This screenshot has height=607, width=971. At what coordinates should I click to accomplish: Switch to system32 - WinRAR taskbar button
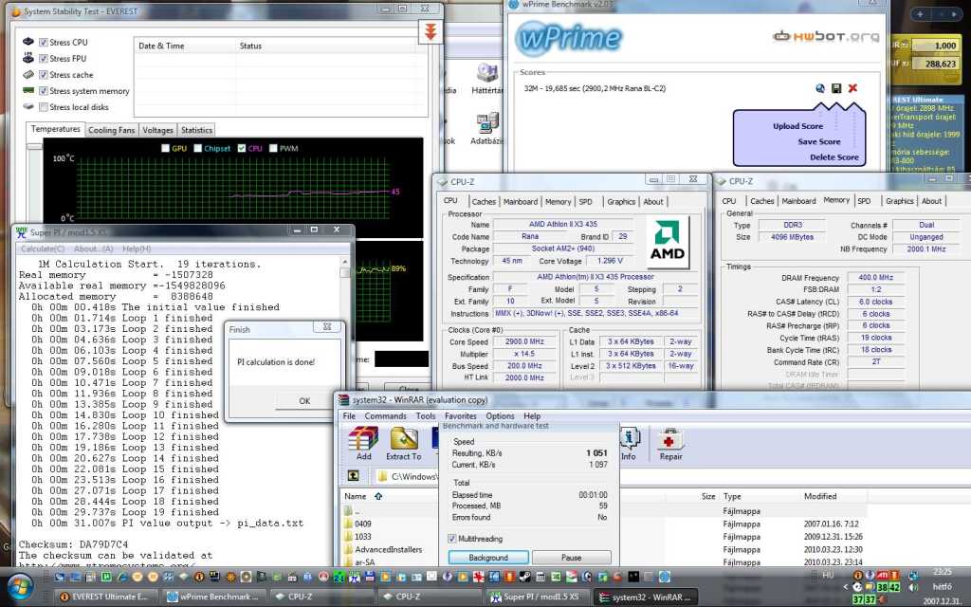coord(647,597)
